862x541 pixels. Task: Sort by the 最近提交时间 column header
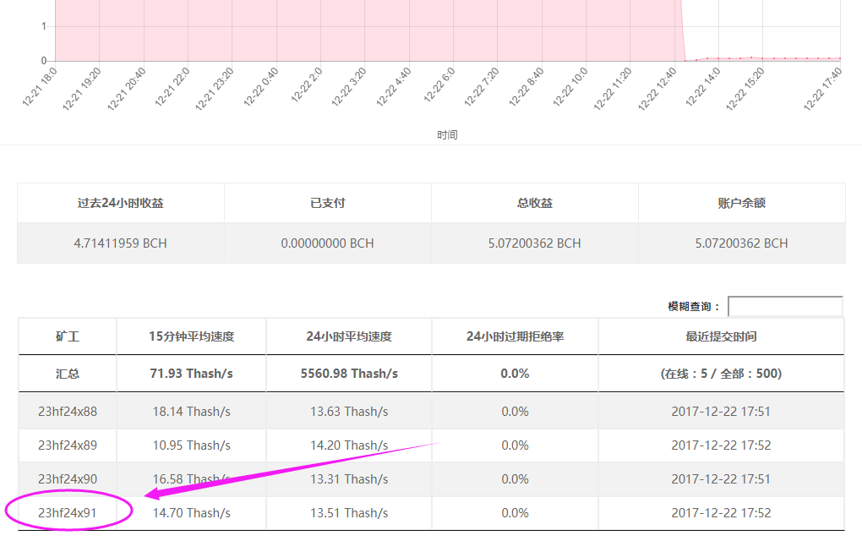[721, 336]
